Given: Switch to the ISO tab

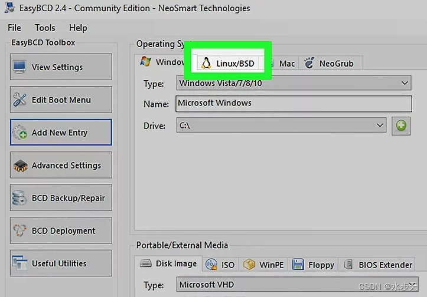Looking at the screenshot, I should coord(220,265).
